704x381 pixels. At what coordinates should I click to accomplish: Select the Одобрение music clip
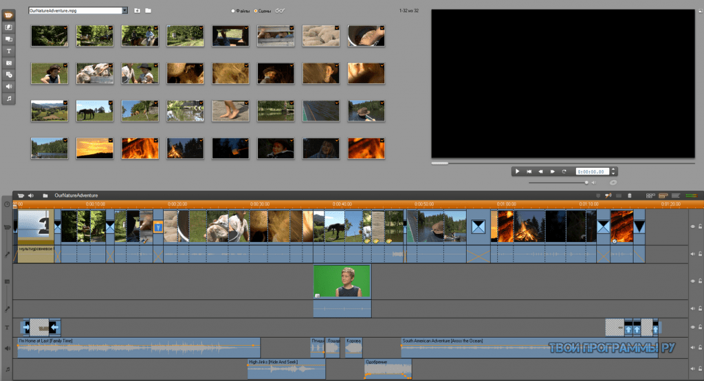click(388, 369)
